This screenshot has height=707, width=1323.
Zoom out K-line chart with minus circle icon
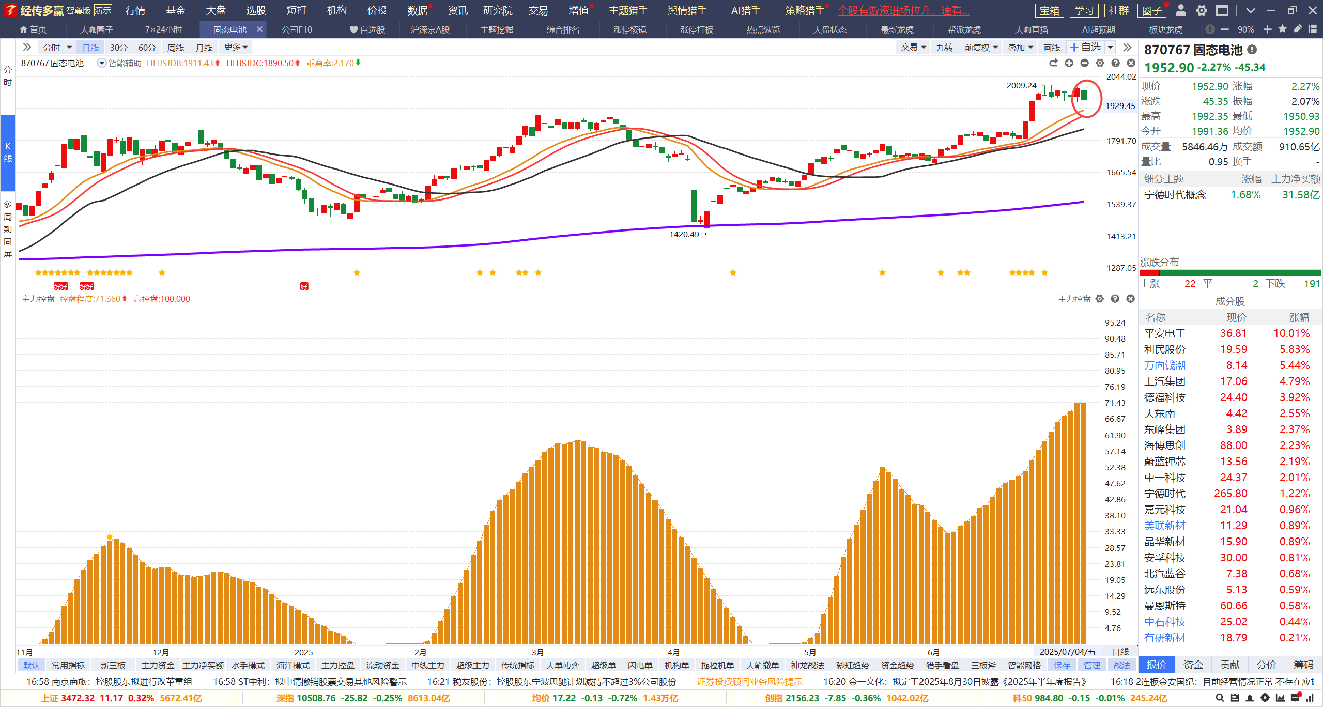[x=1084, y=63]
